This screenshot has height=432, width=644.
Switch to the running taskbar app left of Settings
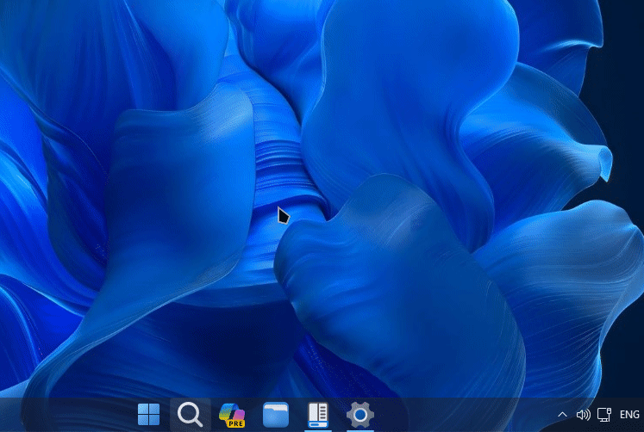click(318, 415)
